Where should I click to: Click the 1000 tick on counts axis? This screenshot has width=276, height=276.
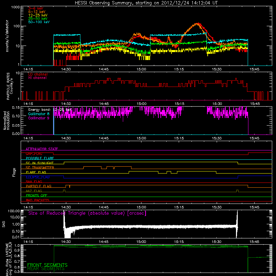point(15,7)
